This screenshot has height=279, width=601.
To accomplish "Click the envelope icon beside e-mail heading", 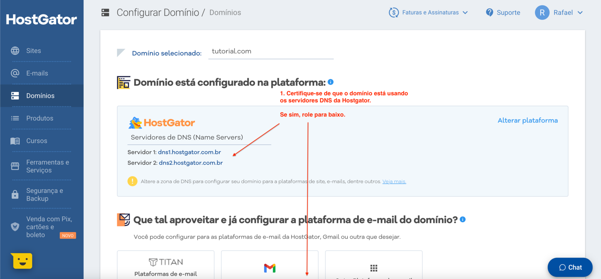I will (124, 220).
